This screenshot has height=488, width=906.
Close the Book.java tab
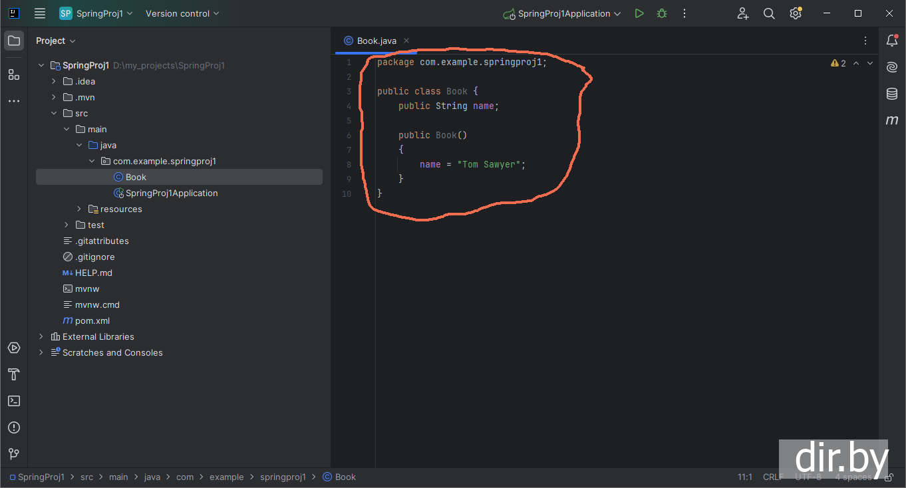pos(406,41)
